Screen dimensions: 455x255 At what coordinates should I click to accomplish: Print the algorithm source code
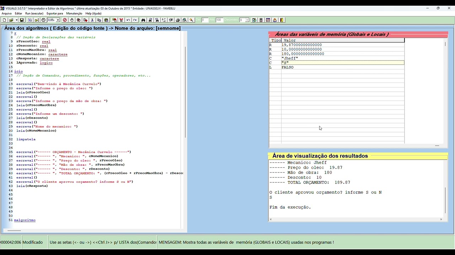click(x=178, y=20)
